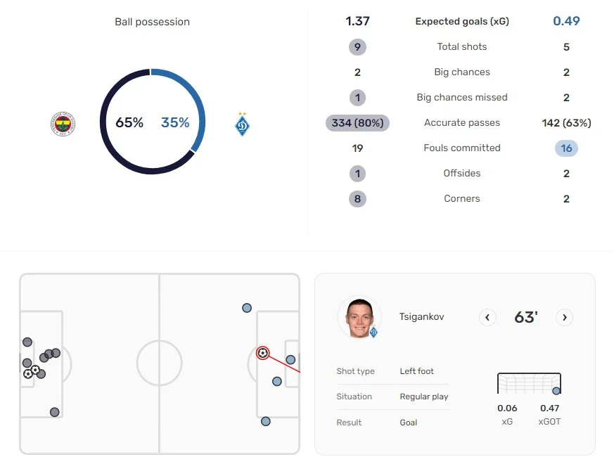The width and height of the screenshot is (614, 457).
Task: Click the 63' minute indicator
Action: [x=525, y=318]
